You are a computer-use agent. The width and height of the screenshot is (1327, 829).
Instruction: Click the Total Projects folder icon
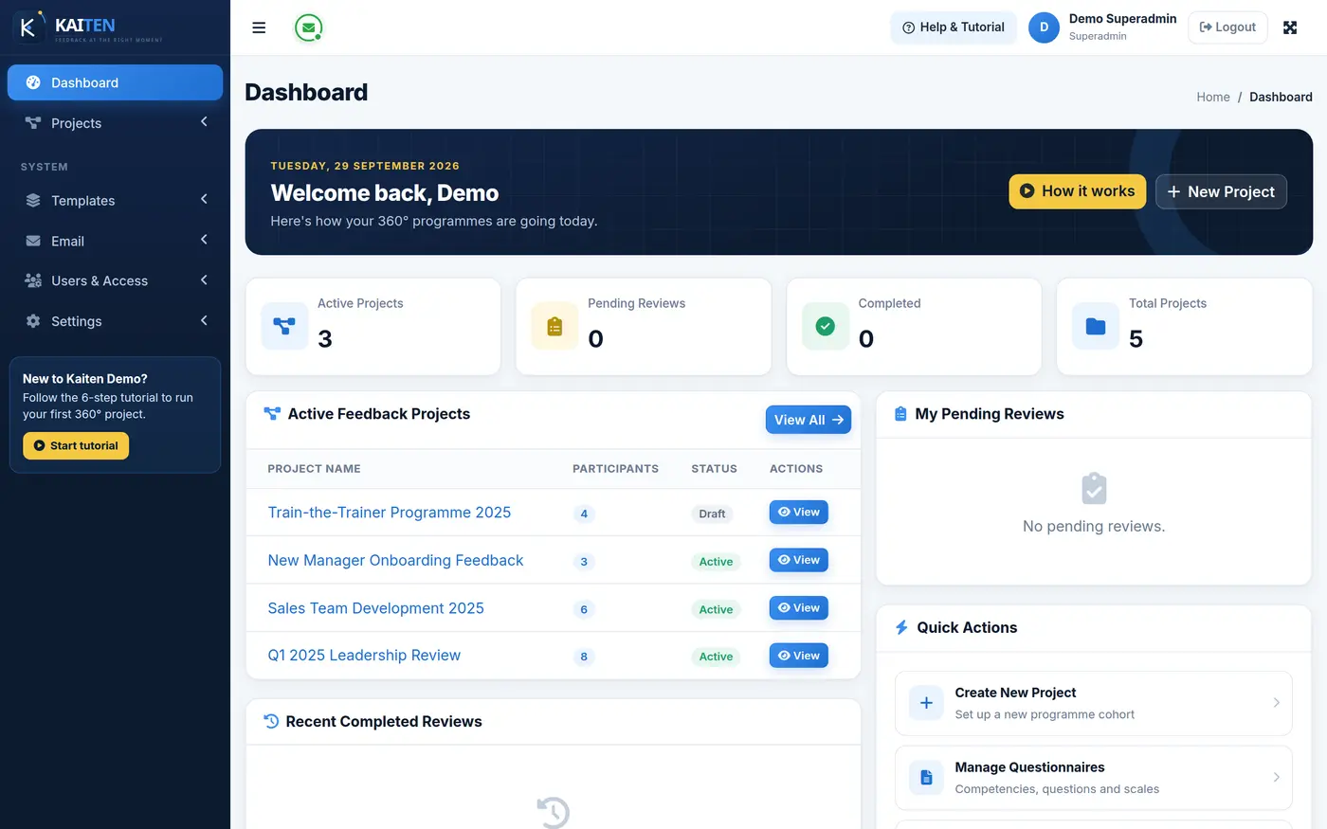[x=1096, y=326]
